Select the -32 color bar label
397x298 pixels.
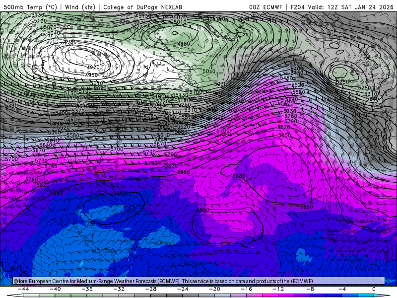(x=119, y=289)
